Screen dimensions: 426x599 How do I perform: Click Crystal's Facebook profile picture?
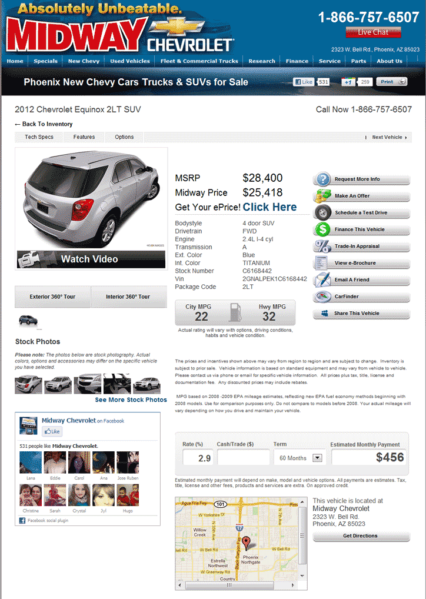pos(79,495)
